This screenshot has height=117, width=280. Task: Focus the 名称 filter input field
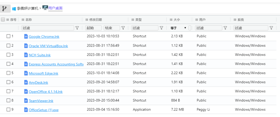48,28
